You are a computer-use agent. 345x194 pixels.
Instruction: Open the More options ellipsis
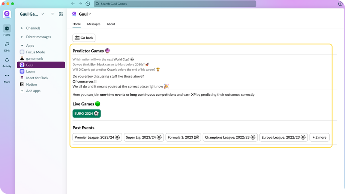tap(7, 76)
